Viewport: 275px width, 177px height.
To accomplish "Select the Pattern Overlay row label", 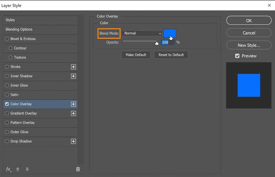I will [22, 123].
